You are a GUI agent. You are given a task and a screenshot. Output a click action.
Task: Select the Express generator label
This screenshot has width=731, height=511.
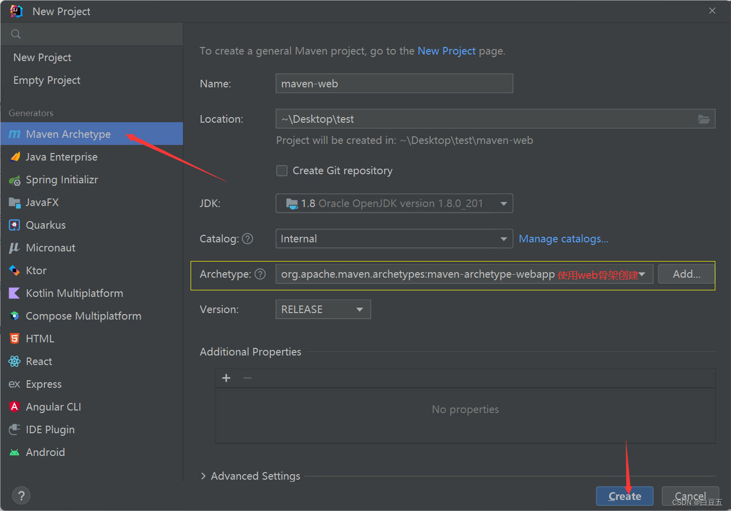tap(43, 384)
